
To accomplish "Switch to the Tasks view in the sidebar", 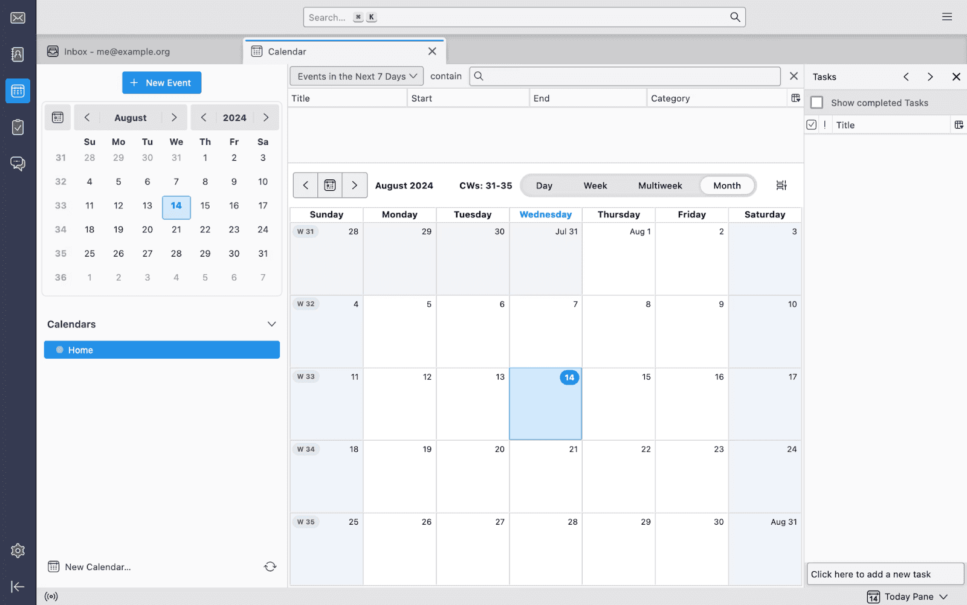I will (x=18, y=127).
